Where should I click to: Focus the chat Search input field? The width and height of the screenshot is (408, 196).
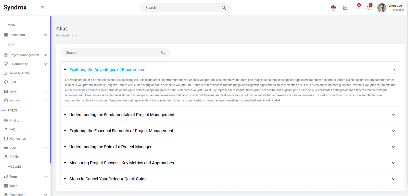click(112, 53)
